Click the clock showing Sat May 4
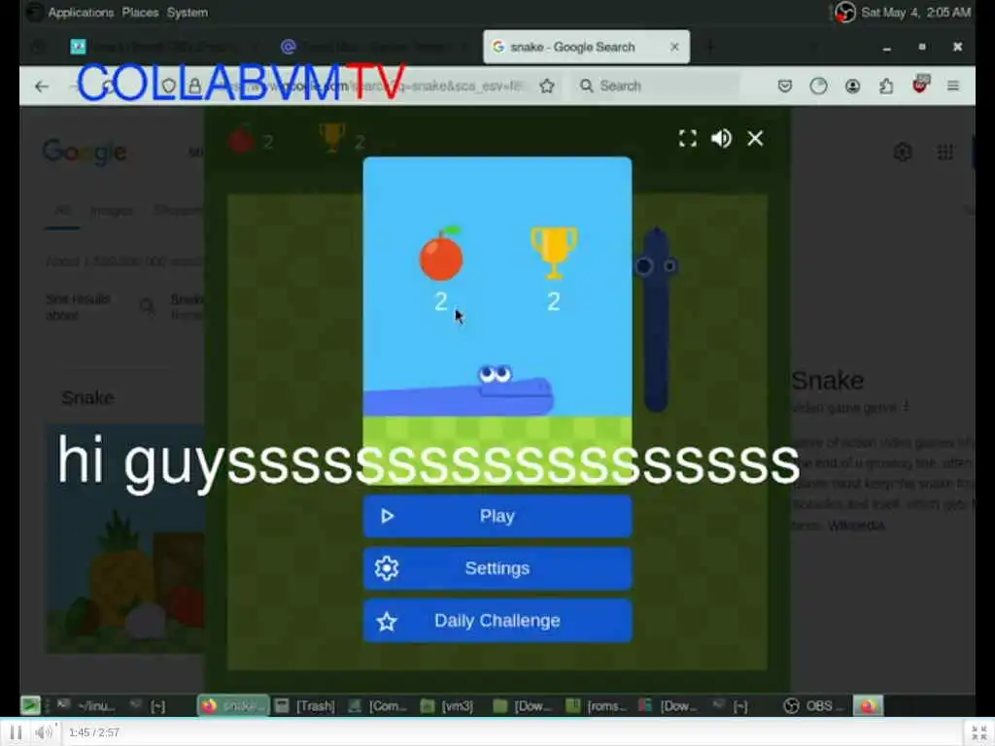Image resolution: width=995 pixels, height=746 pixels. [x=915, y=12]
